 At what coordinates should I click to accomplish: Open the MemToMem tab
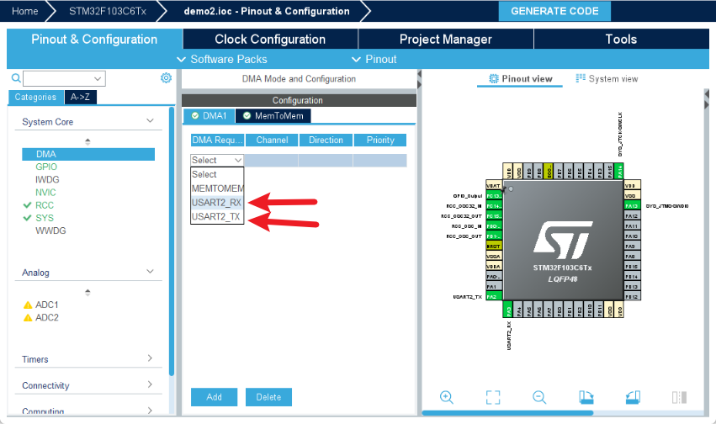tap(273, 116)
